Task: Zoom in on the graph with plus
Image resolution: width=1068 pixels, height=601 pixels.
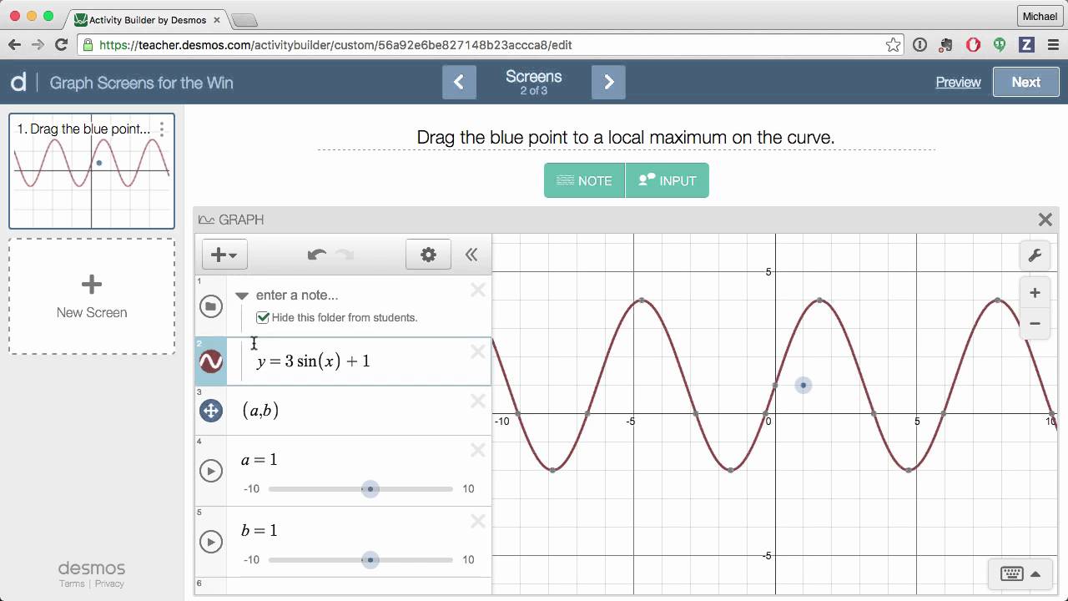Action: (x=1035, y=293)
